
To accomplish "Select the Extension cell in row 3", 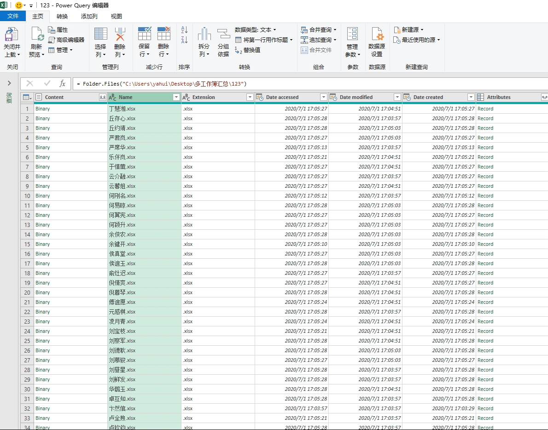I will tap(218, 128).
